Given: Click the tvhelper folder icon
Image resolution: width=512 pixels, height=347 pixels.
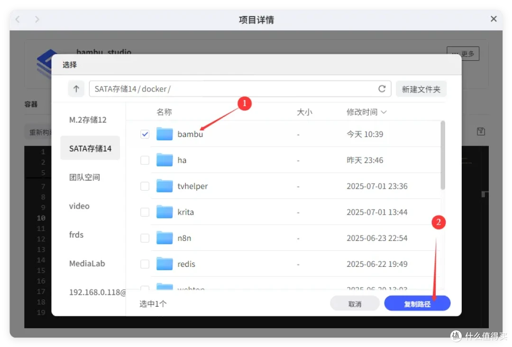Looking at the screenshot, I should click(x=164, y=186).
